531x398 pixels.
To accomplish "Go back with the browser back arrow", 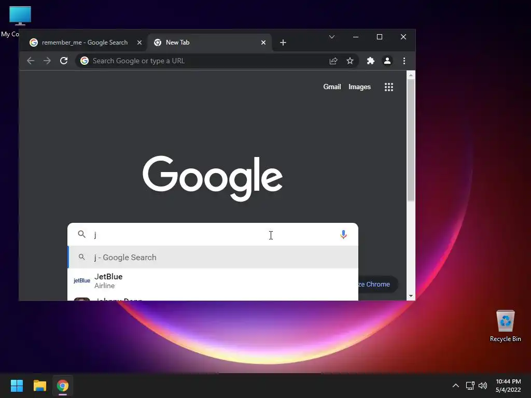I will point(31,61).
